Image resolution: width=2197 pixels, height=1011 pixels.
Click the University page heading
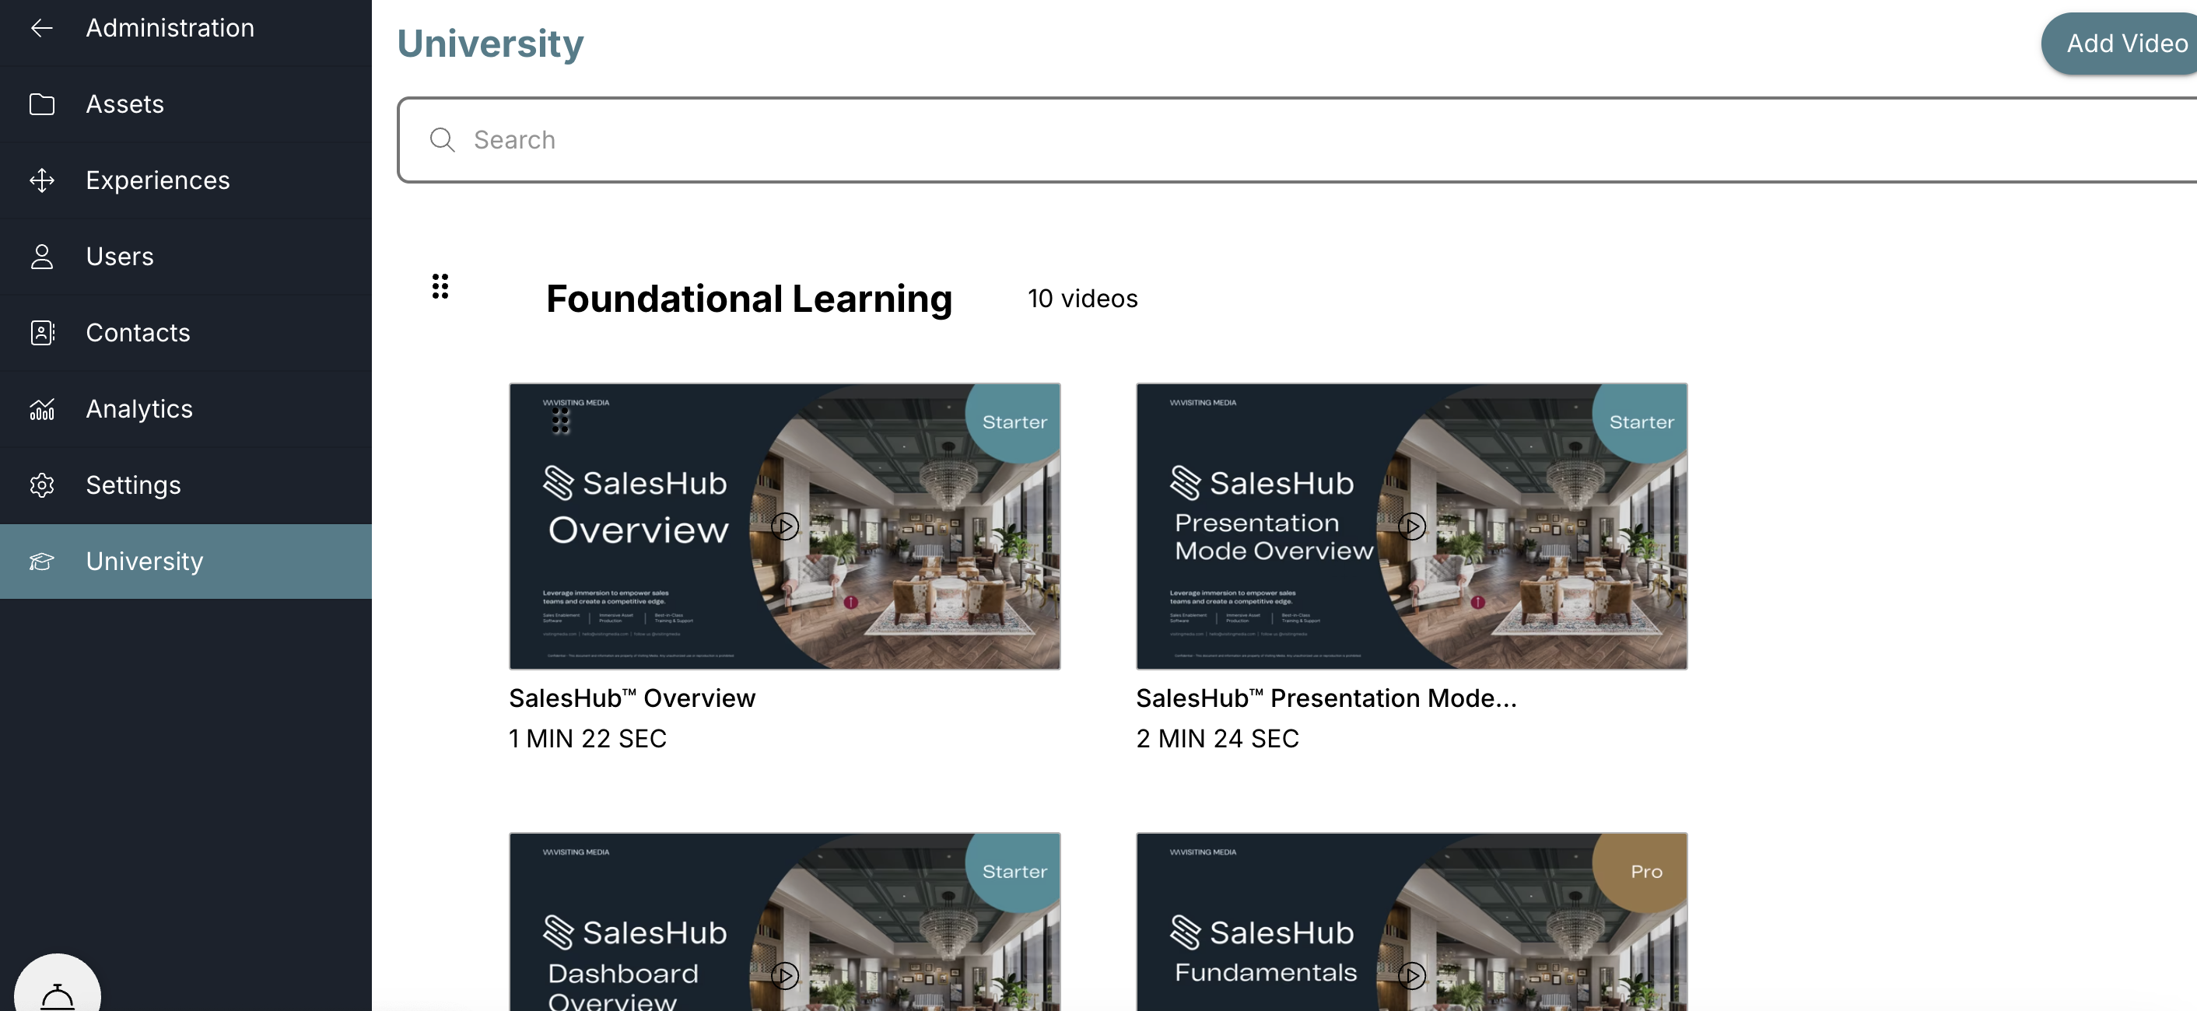tap(490, 44)
